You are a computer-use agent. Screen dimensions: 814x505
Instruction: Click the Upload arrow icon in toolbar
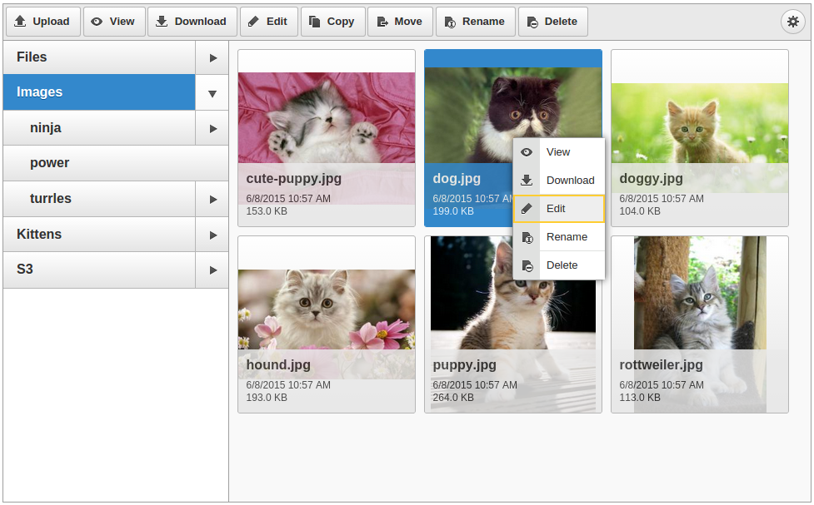coord(20,22)
